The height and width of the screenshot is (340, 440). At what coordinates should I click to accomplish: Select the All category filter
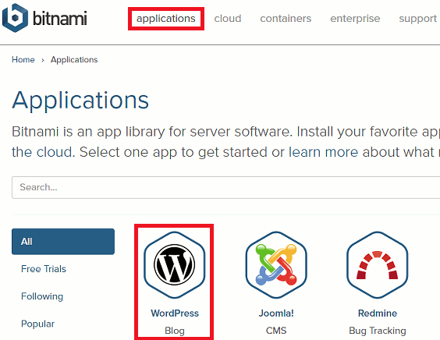click(x=63, y=242)
